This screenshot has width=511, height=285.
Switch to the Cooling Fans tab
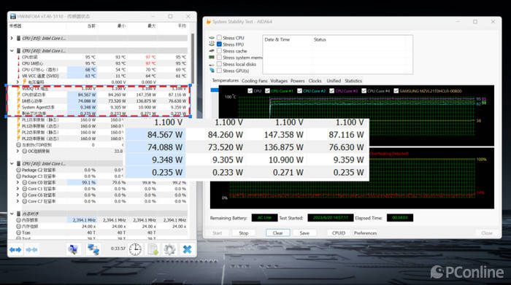[x=255, y=81]
